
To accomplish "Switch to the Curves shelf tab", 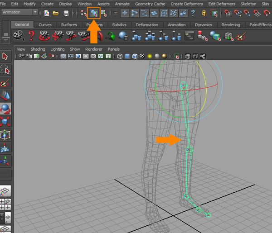I will 45,25.
